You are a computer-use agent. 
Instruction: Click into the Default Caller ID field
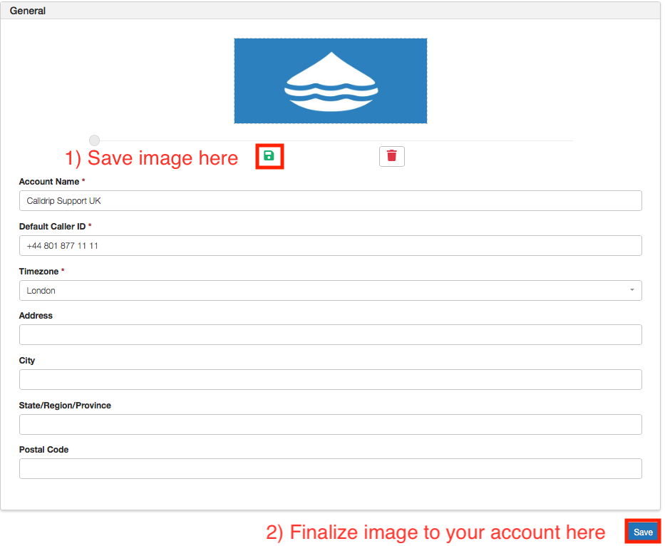click(x=331, y=246)
